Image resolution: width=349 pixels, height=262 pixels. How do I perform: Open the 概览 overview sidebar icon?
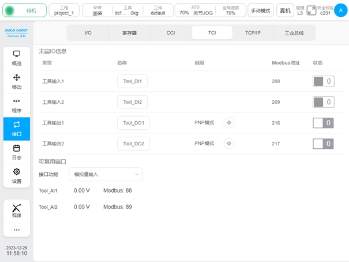17,58
